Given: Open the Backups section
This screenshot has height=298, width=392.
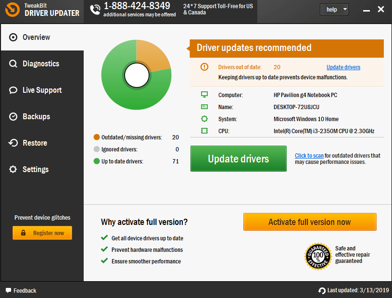Looking at the screenshot, I should tap(42, 117).
